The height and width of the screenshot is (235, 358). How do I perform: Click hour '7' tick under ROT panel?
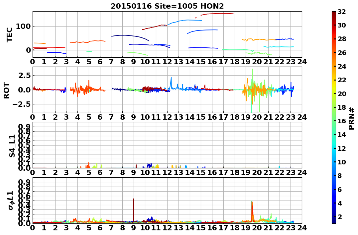[x=111, y=117]
